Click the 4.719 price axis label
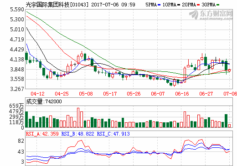 [17, 40]
